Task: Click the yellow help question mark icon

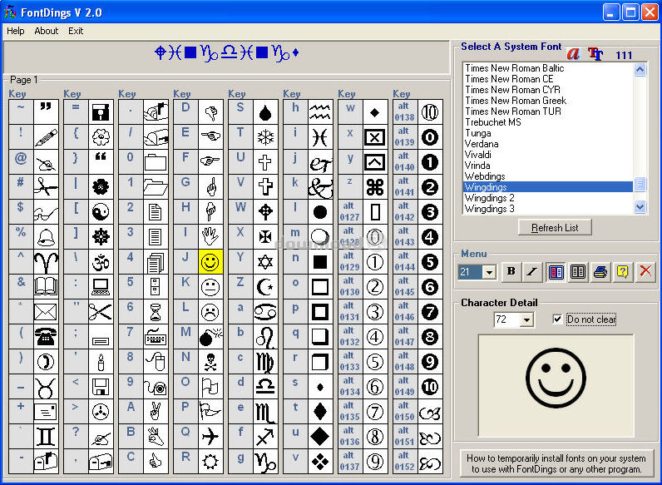Action: [622, 272]
